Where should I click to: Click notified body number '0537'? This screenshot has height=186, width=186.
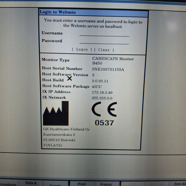coord(104,123)
